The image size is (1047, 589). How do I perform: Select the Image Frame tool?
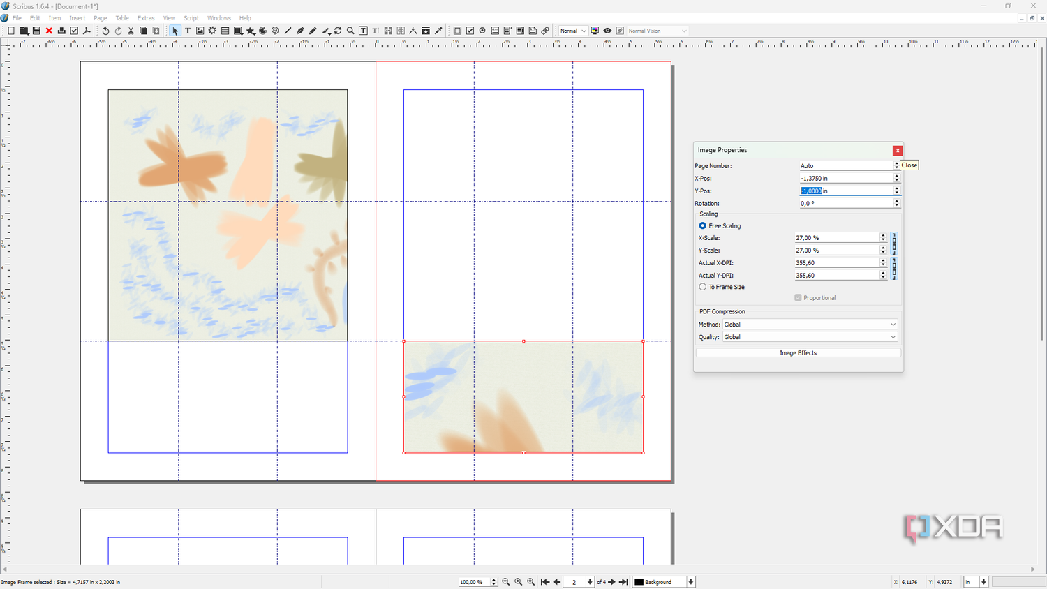pos(200,31)
